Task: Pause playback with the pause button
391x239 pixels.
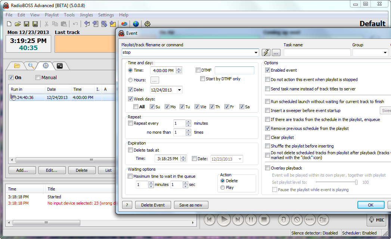Action: [x=251, y=220]
